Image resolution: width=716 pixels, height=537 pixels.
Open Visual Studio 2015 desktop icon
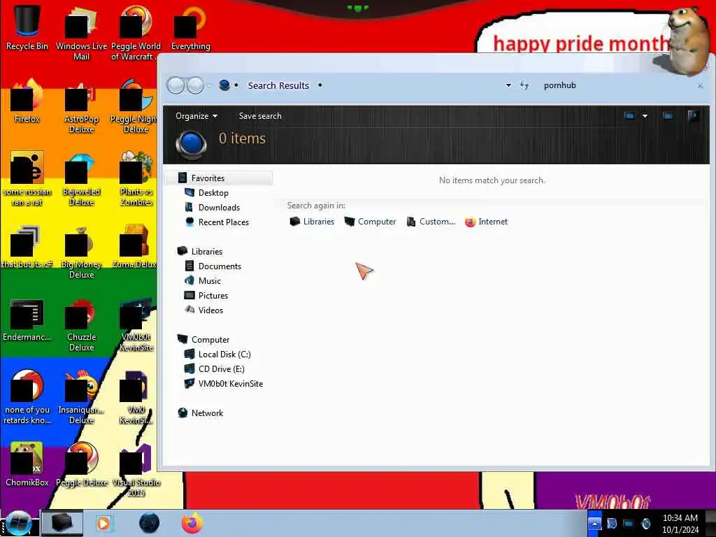click(x=136, y=471)
